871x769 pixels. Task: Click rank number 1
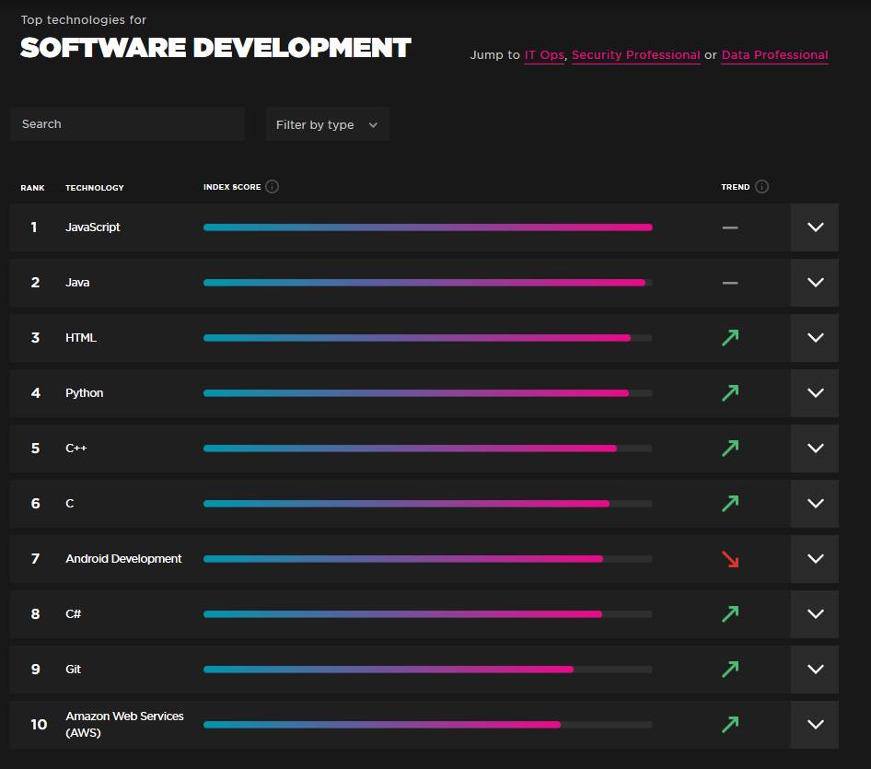tap(34, 227)
